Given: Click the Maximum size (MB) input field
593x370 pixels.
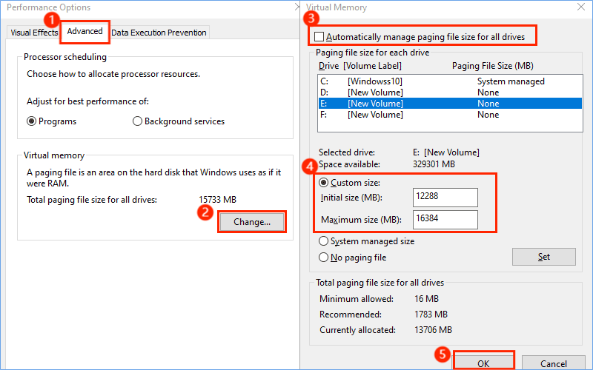Looking at the screenshot, I should pyautogui.click(x=445, y=219).
